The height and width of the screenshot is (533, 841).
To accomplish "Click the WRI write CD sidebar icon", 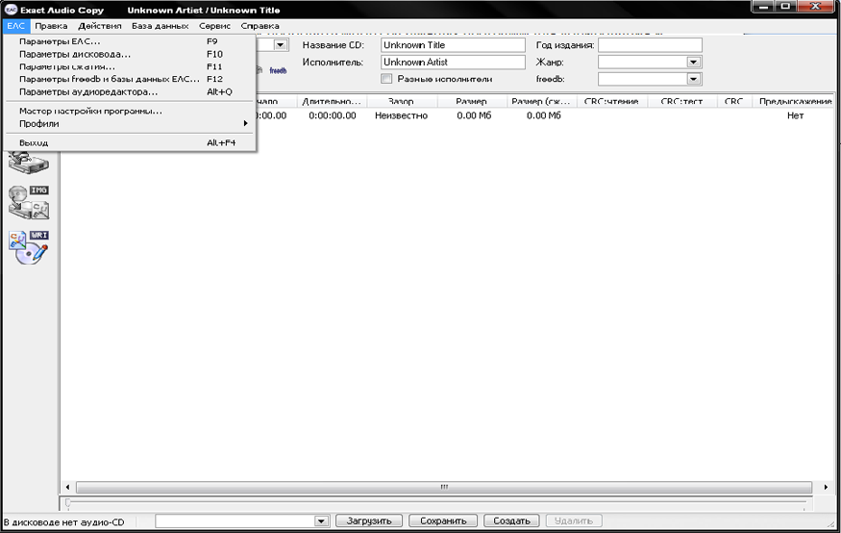I will click(x=29, y=247).
